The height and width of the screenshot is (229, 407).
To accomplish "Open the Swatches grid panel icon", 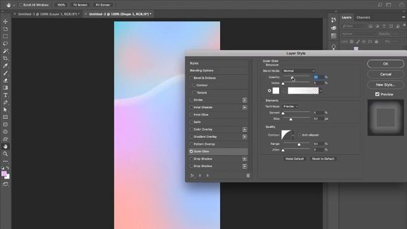I will click(333, 36).
